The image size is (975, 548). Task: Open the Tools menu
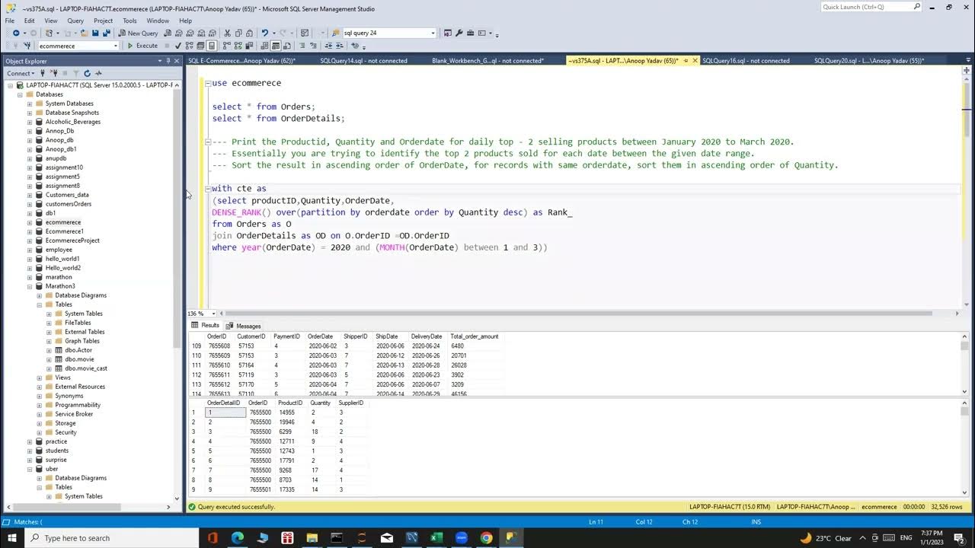(130, 21)
